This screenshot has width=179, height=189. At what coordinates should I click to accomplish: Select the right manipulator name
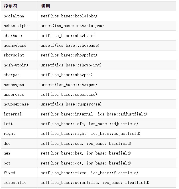point(9,133)
